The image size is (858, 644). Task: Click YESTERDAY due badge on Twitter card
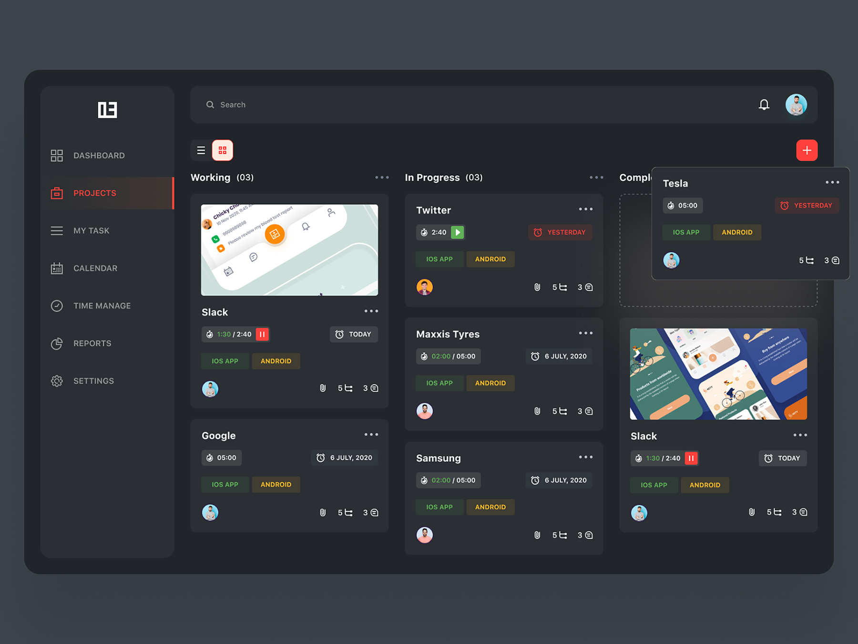tap(560, 232)
